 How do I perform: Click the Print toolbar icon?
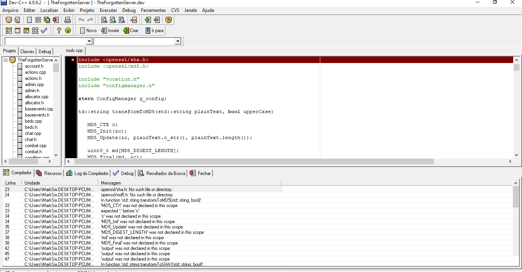pyautogui.click(x=68, y=20)
